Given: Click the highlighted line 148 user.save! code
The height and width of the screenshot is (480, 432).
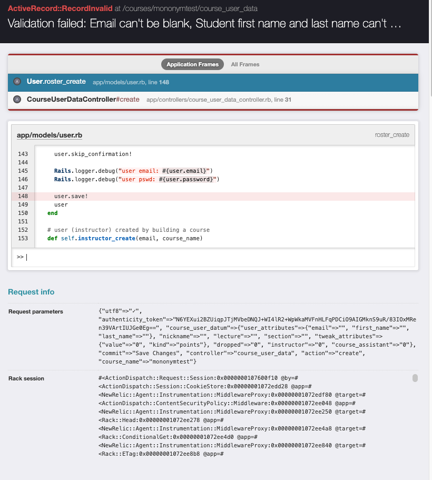Looking at the screenshot, I should (x=67, y=196).
